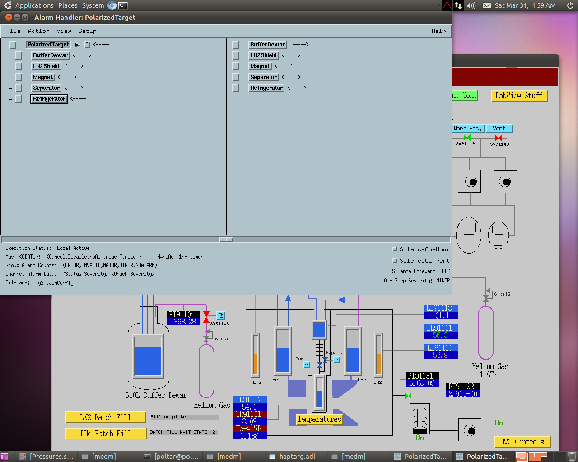
Task: Click the pump symbol below SV91149
Action: coord(469,181)
